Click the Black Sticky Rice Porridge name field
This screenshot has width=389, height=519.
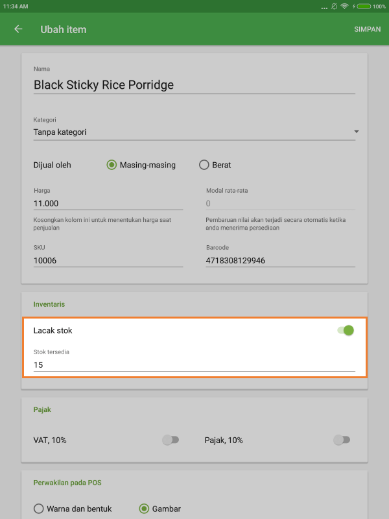pyautogui.click(x=193, y=85)
